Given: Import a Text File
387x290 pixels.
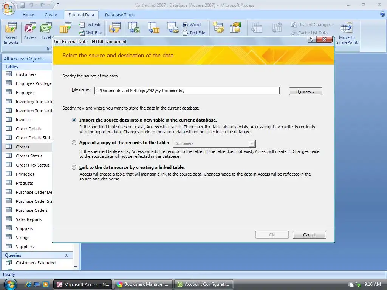Looking at the screenshot, I should [x=90, y=25].
